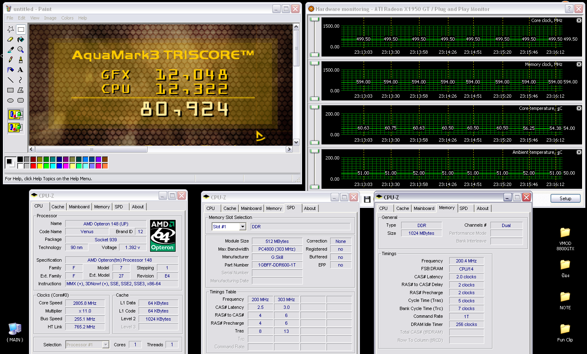The image size is (587, 354).
Task: Choose the magenta color swatch in palette
Action: point(66,166)
